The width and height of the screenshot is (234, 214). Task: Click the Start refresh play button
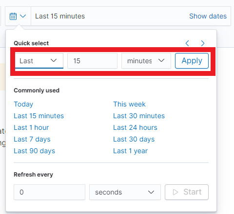pyautogui.click(x=187, y=192)
